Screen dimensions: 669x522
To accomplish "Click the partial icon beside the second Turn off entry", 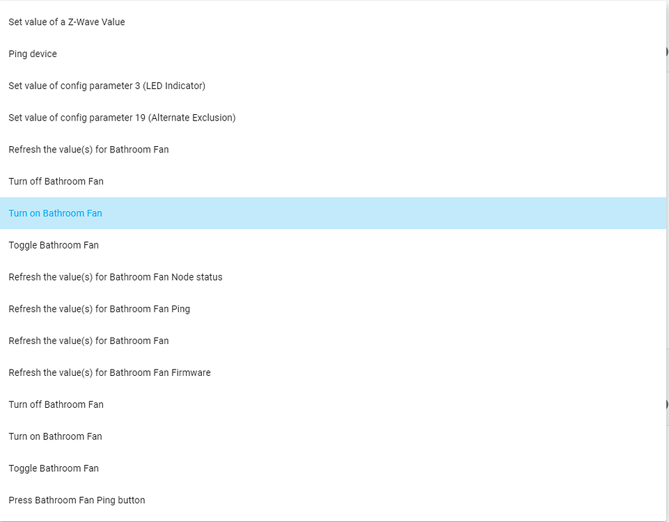I will point(666,404).
